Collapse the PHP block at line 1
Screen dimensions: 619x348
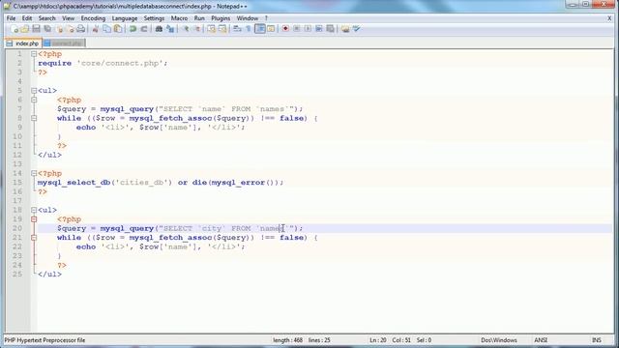pos(34,54)
